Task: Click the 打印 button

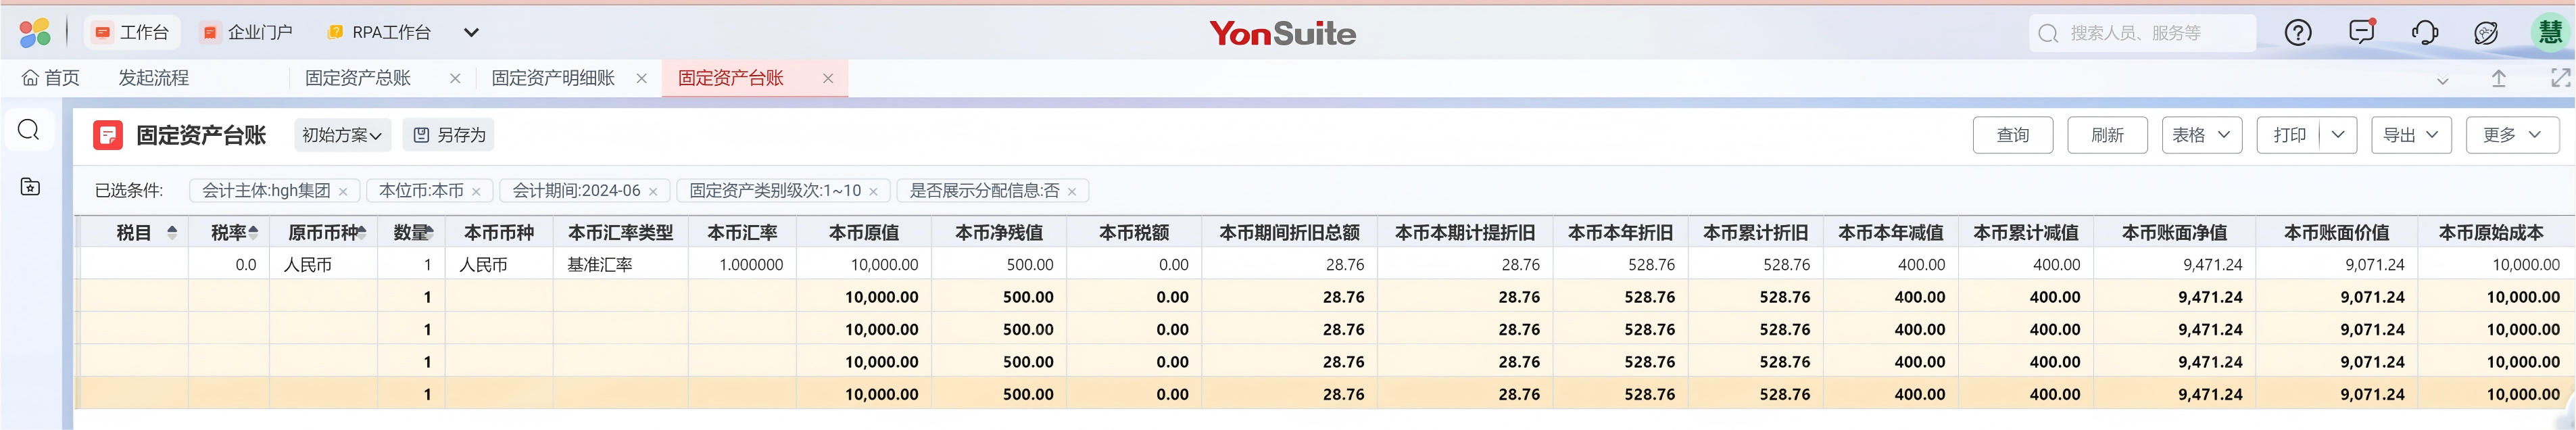Action: coord(2289,135)
